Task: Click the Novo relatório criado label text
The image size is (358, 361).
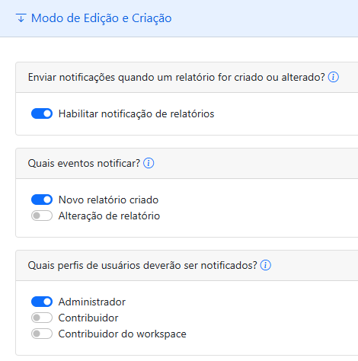Action: click(x=108, y=200)
